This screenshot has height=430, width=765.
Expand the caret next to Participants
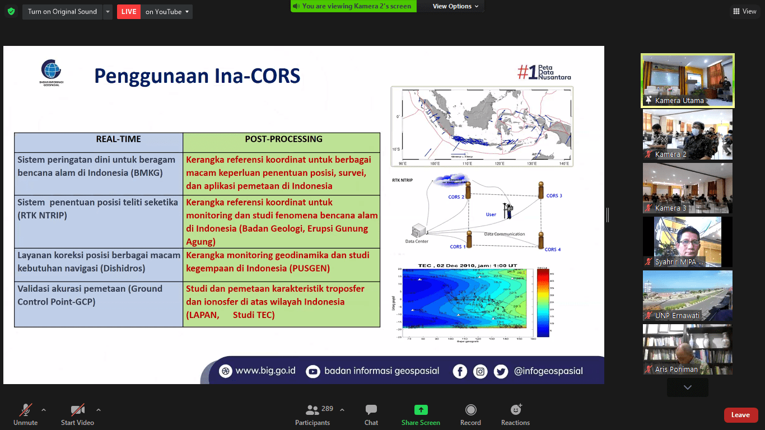(342, 410)
